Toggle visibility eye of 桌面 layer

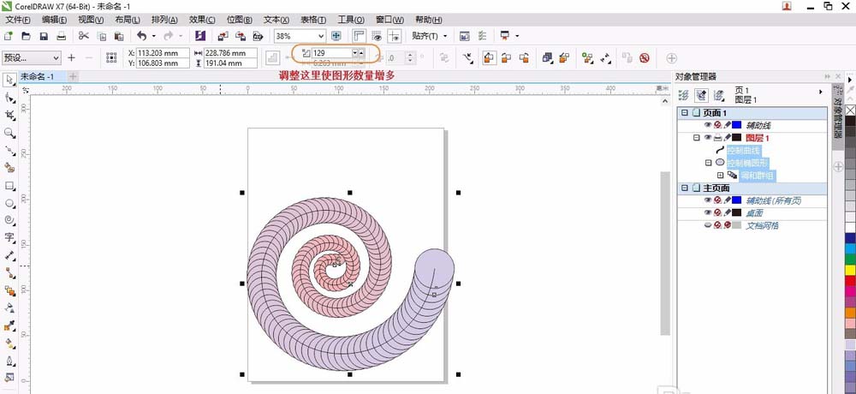point(708,212)
